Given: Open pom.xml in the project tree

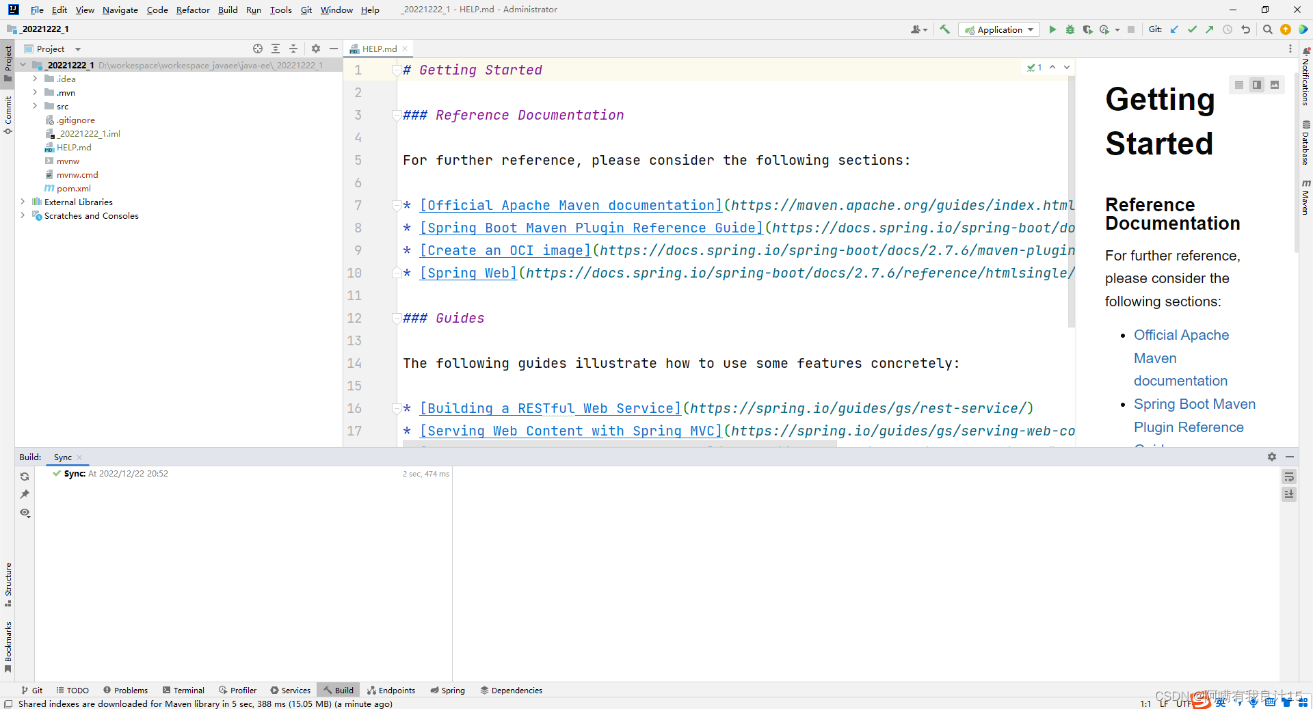Looking at the screenshot, I should [73, 188].
